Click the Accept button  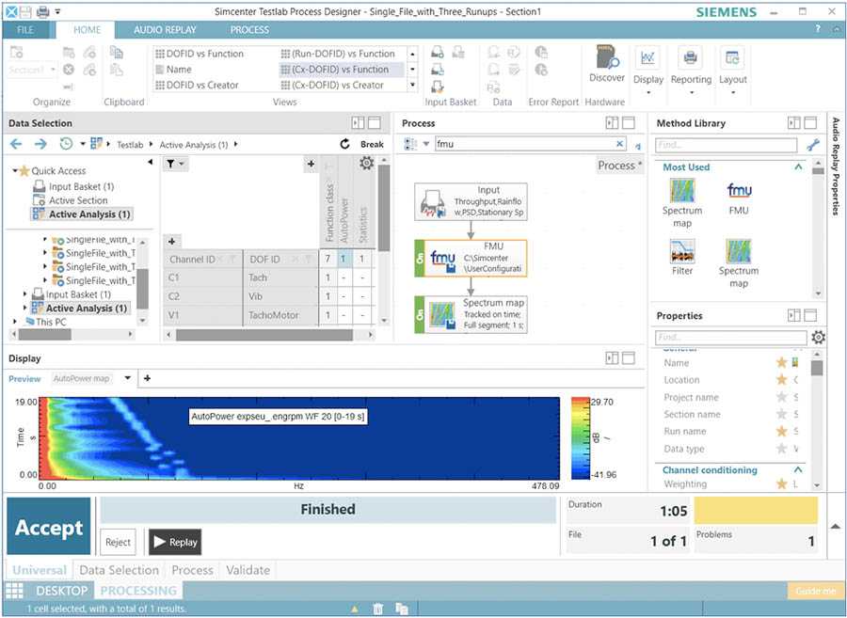(x=49, y=526)
